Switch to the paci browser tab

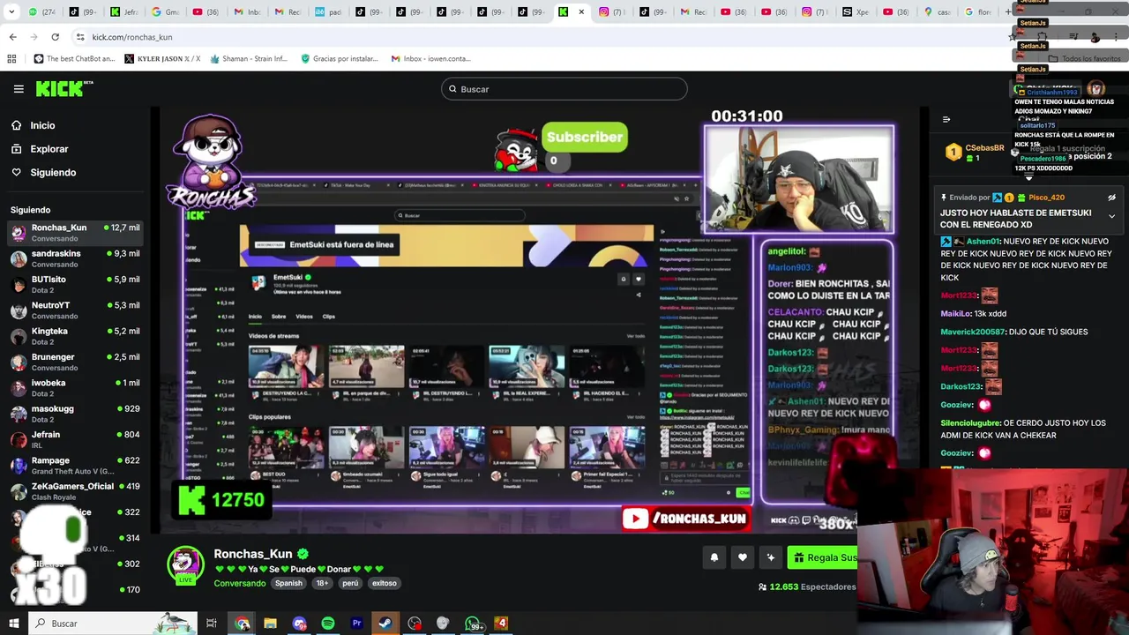tap(327, 12)
